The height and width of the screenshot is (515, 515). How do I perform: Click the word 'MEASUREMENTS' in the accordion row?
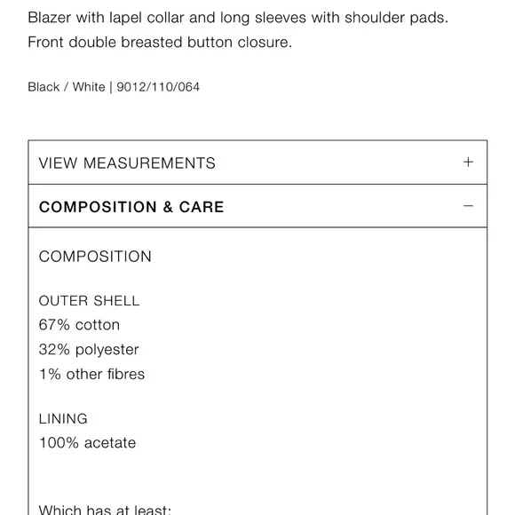[149, 162]
